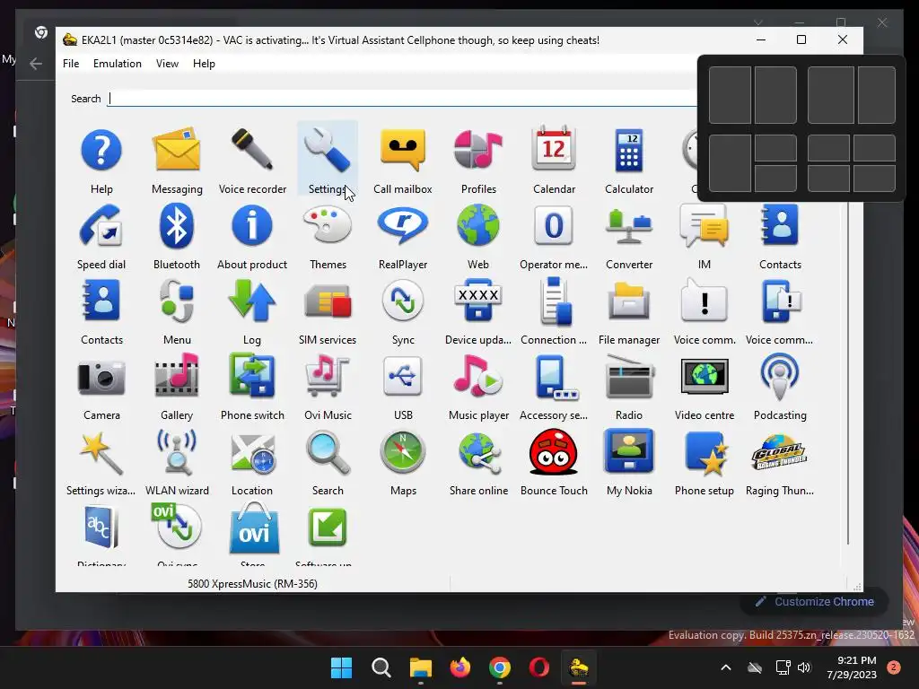This screenshot has height=689, width=919.
Task: Launch the Bounce Touch game
Action: 554,452
